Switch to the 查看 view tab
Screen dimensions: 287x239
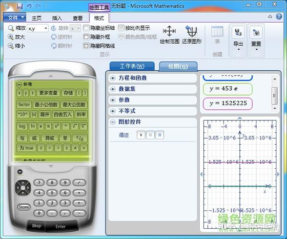[77, 18]
